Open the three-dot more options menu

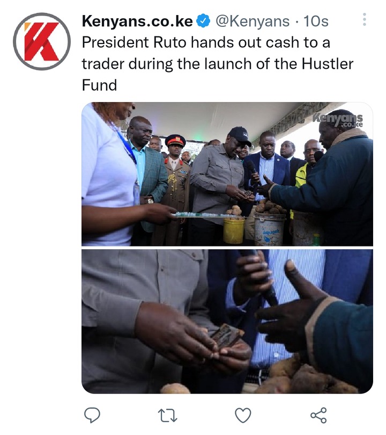click(x=365, y=19)
